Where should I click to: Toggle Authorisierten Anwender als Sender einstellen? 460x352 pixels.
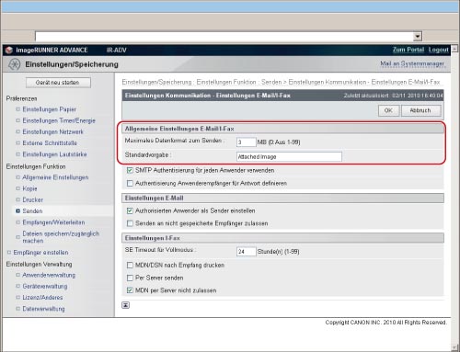(130, 210)
